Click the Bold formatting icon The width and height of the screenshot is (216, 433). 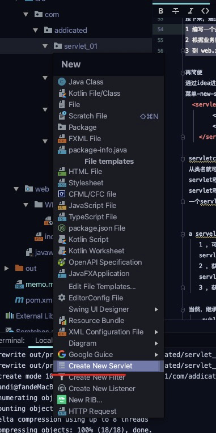click(160, 11)
